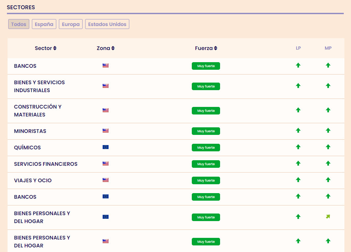The height and width of the screenshot is (252, 351).
Task: Click the MP up arrow for QUÍMICOS
Action: tap(328, 147)
